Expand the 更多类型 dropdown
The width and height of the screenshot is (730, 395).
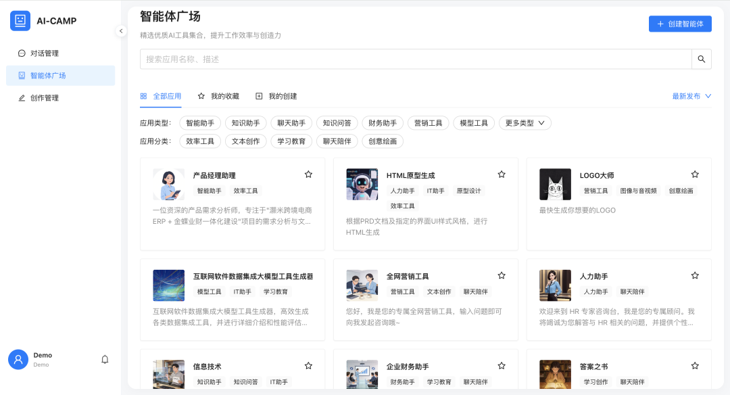pyautogui.click(x=525, y=123)
